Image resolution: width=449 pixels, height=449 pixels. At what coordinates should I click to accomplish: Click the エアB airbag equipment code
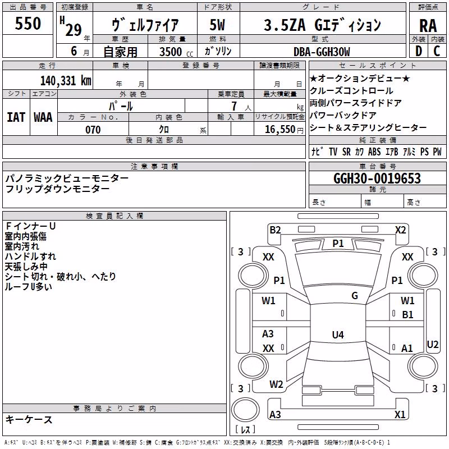pos(392,152)
